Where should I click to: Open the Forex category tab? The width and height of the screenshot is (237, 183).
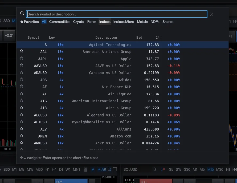tap(92, 22)
